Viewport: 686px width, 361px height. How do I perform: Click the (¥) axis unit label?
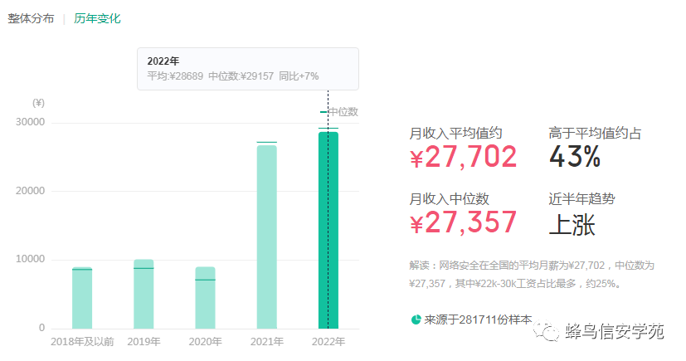(38, 103)
